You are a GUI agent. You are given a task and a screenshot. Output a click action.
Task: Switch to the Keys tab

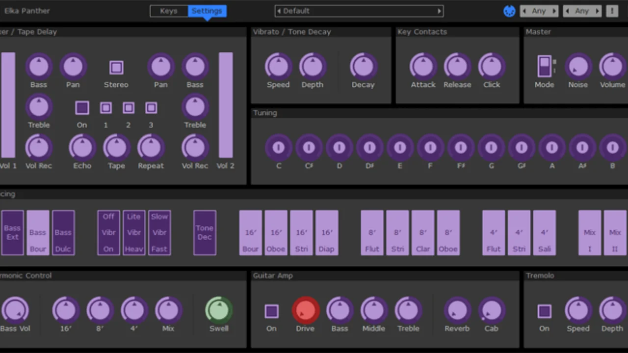click(169, 11)
